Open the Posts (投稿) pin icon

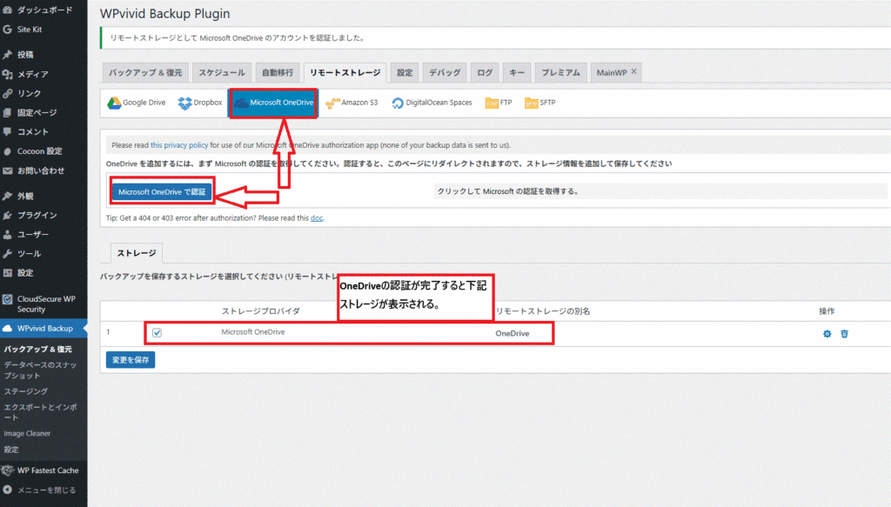tap(7, 55)
